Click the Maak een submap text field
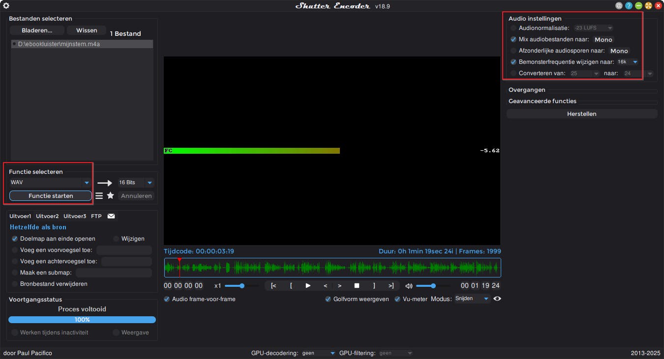Viewport: 664px width, 359px height. [114, 273]
